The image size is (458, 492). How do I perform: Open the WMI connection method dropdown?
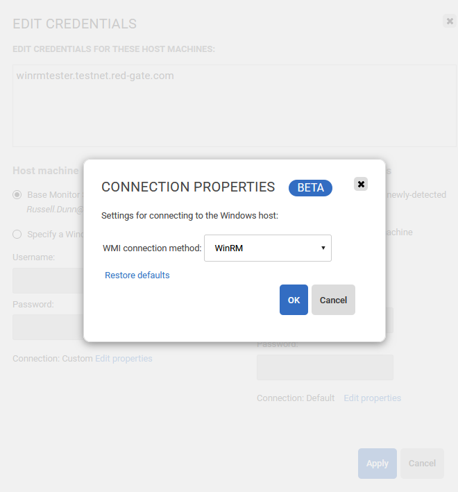[x=268, y=248]
